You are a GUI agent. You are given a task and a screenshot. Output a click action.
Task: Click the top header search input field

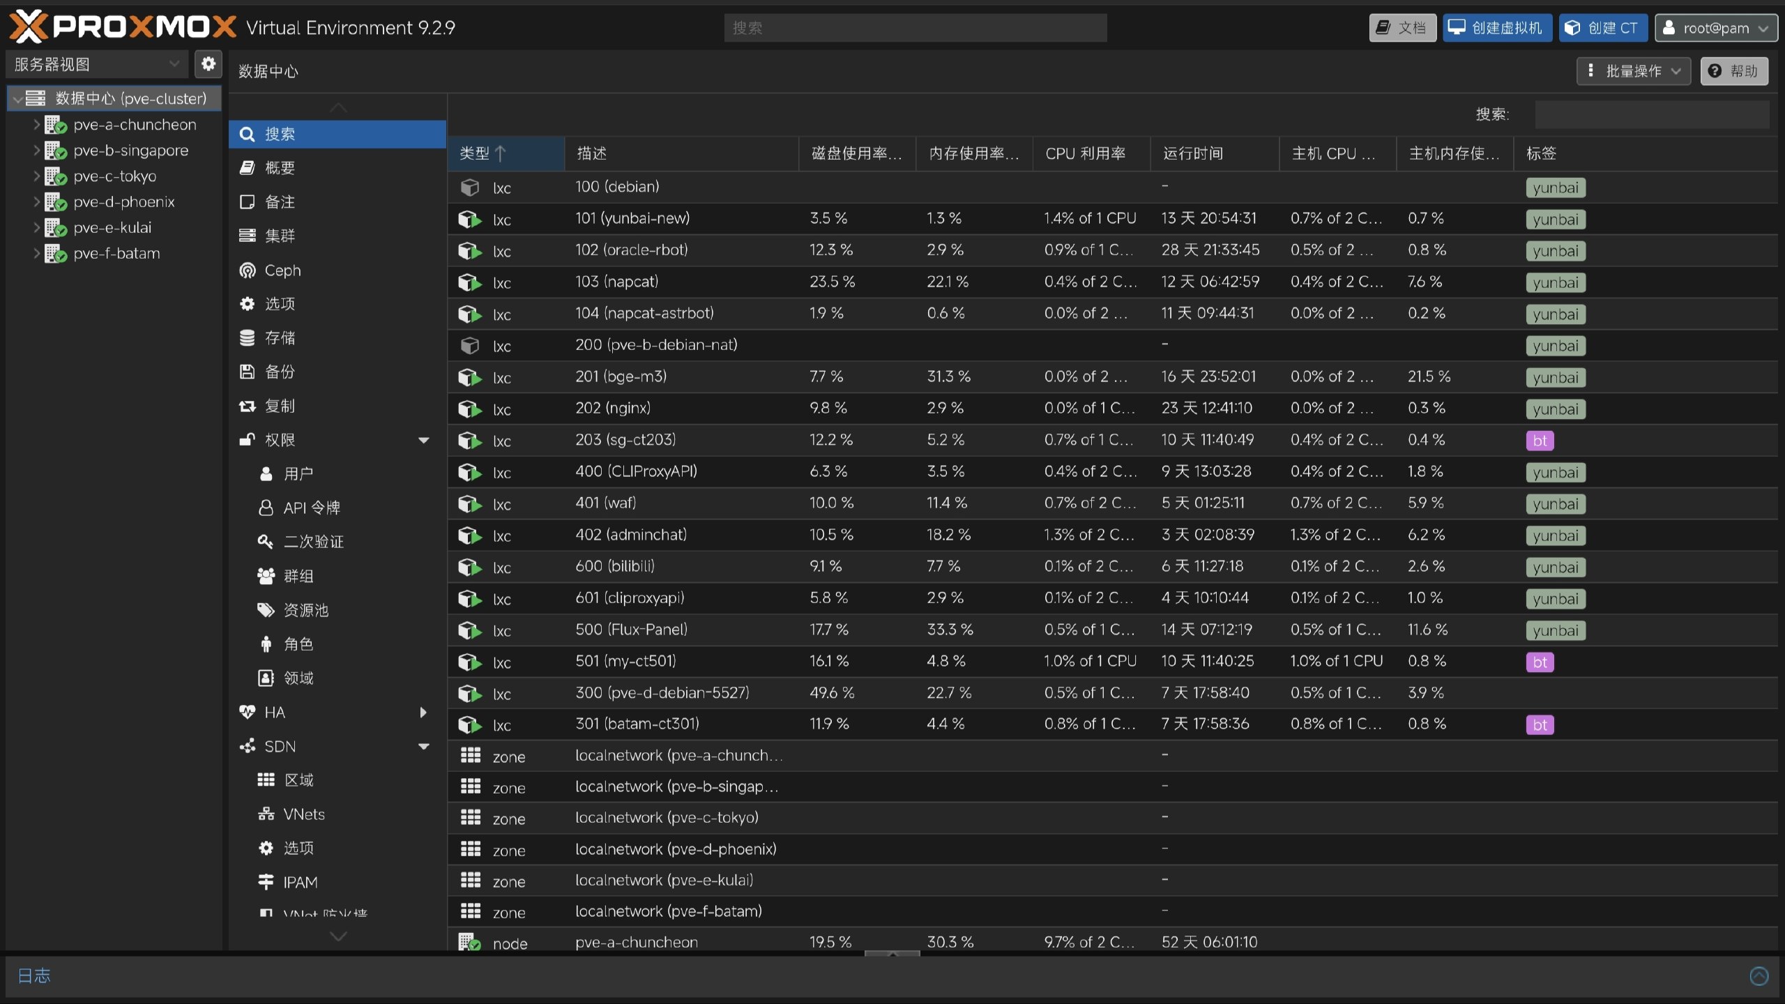[x=916, y=28]
